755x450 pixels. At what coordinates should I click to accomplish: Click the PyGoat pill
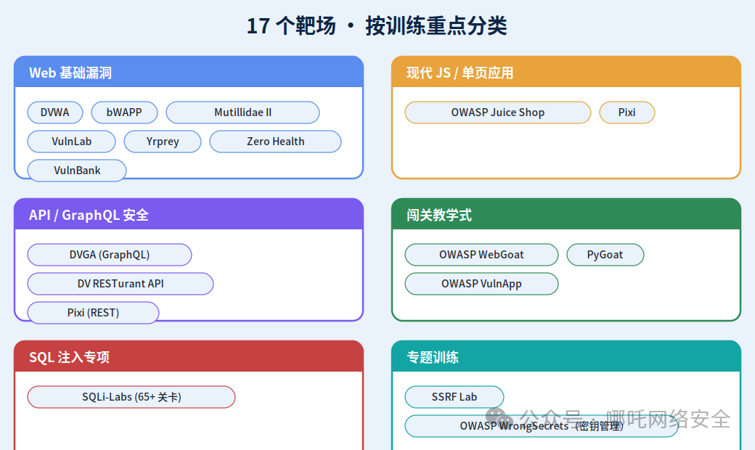pyautogui.click(x=605, y=255)
